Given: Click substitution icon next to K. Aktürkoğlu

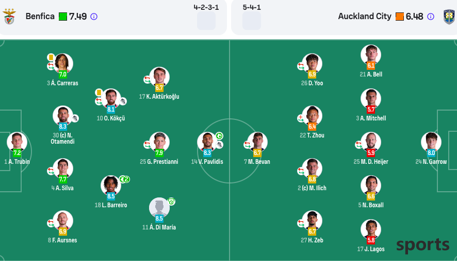Looking at the screenshot, I should [x=147, y=80].
